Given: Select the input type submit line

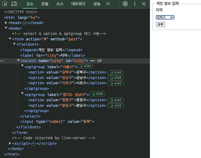Looking at the screenshot, I should click(57, 122).
